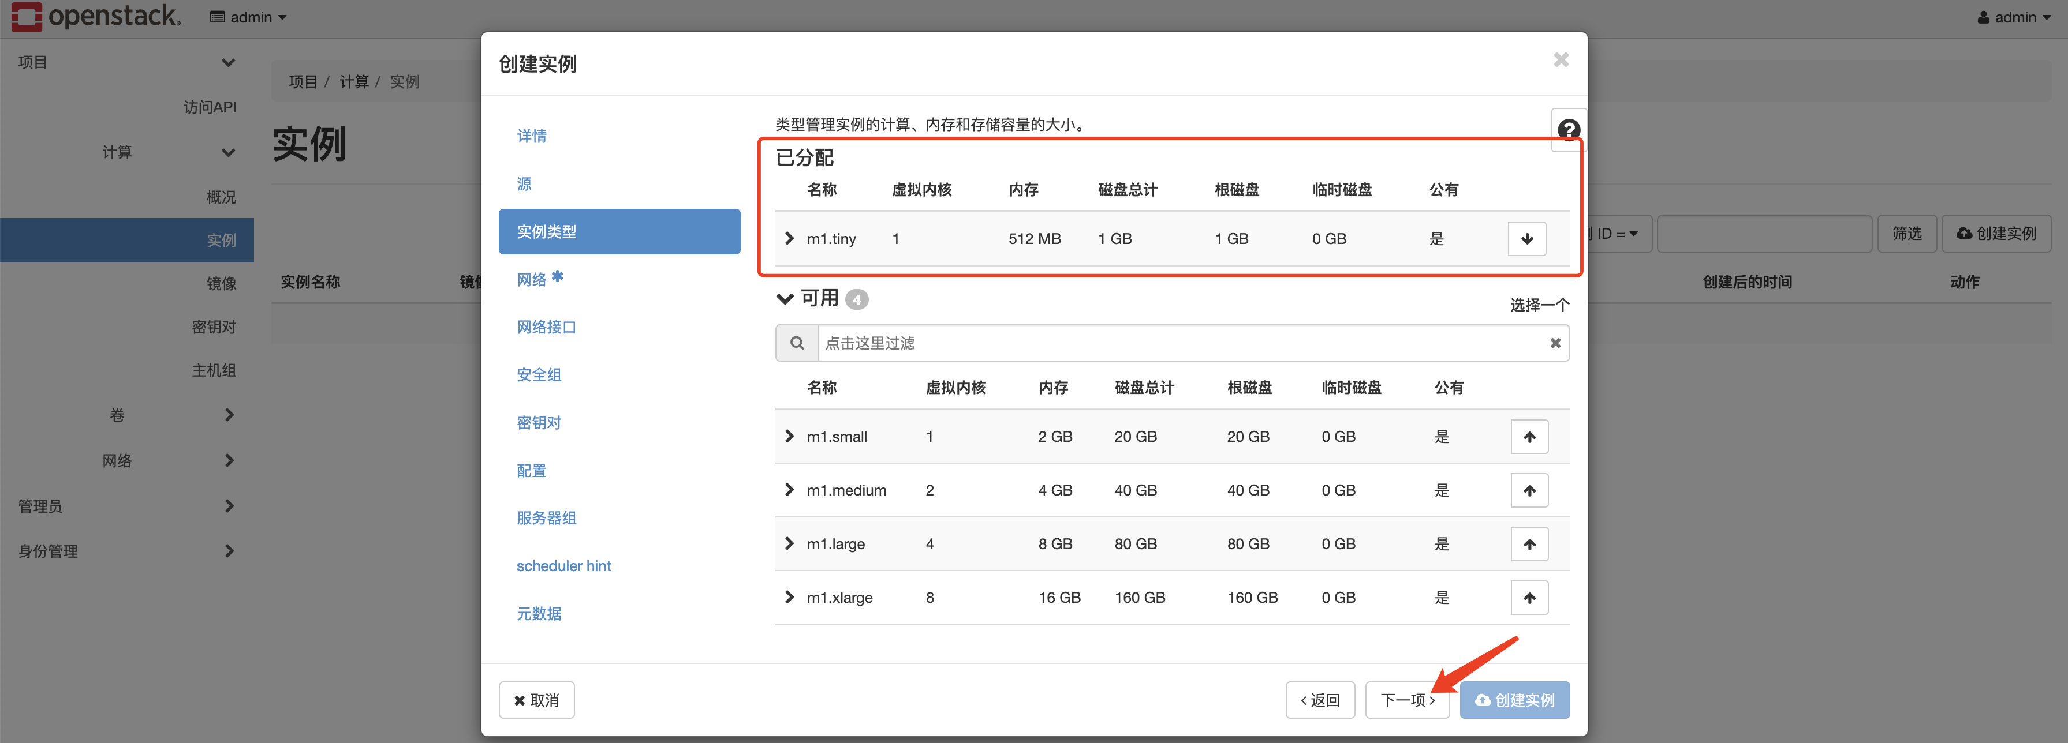Allocate m1.xlarge with up arrow
This screenshot has height=743, width=2068.
pos(1529,598)
